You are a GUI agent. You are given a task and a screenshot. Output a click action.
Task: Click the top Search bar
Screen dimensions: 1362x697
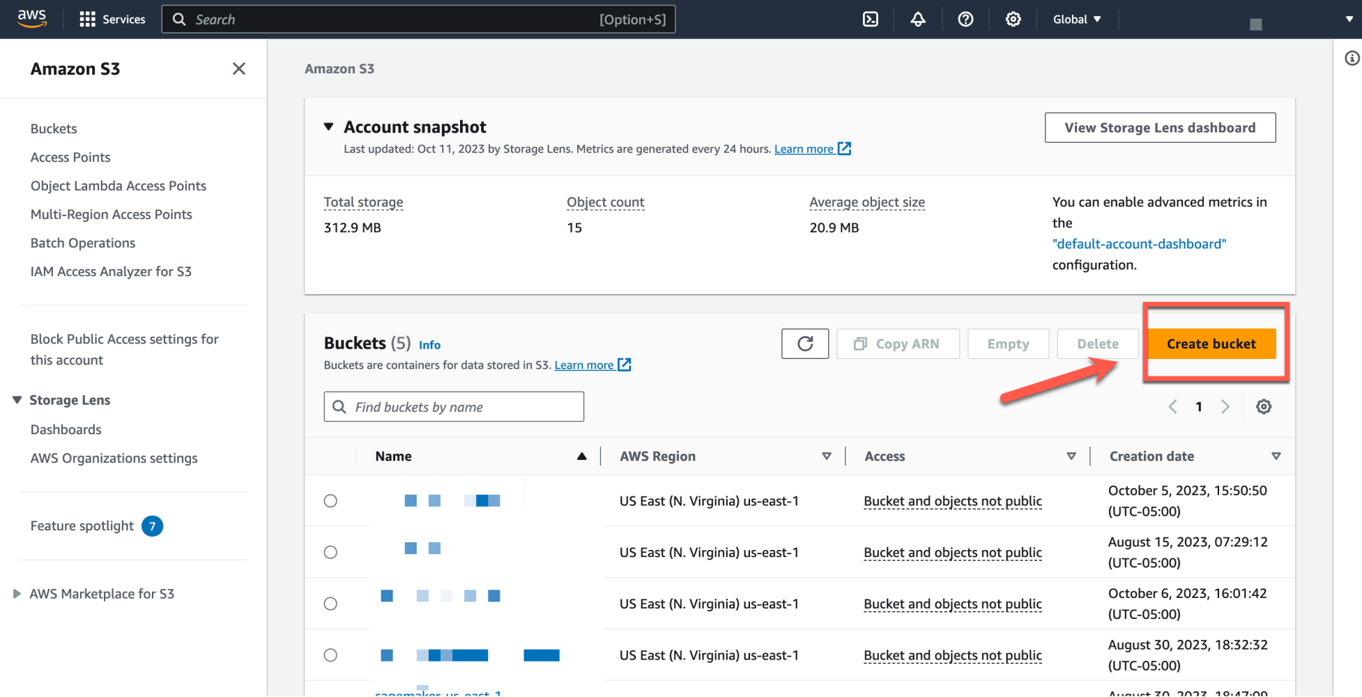tap(418, 20)
